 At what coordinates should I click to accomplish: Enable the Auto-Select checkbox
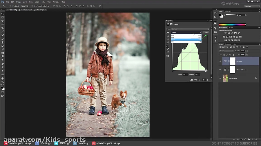[10, 6]
